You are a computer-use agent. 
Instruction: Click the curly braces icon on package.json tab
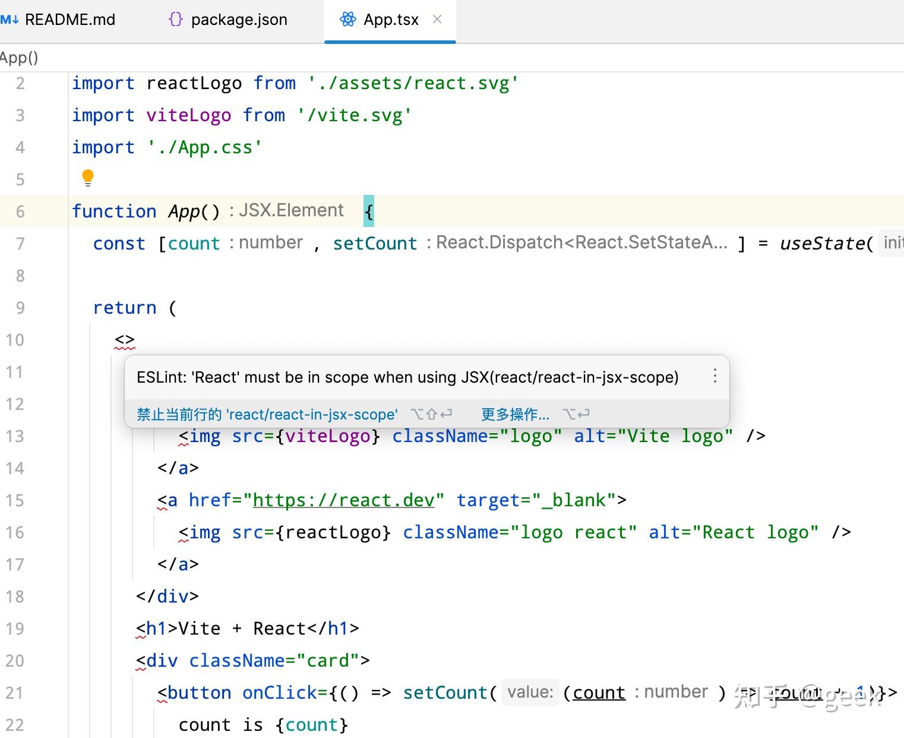(175, 20)
